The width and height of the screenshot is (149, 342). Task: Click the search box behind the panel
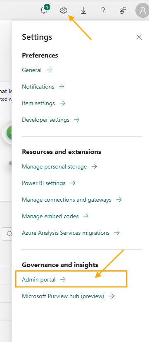pyautogui.click(x=7, y=234)
